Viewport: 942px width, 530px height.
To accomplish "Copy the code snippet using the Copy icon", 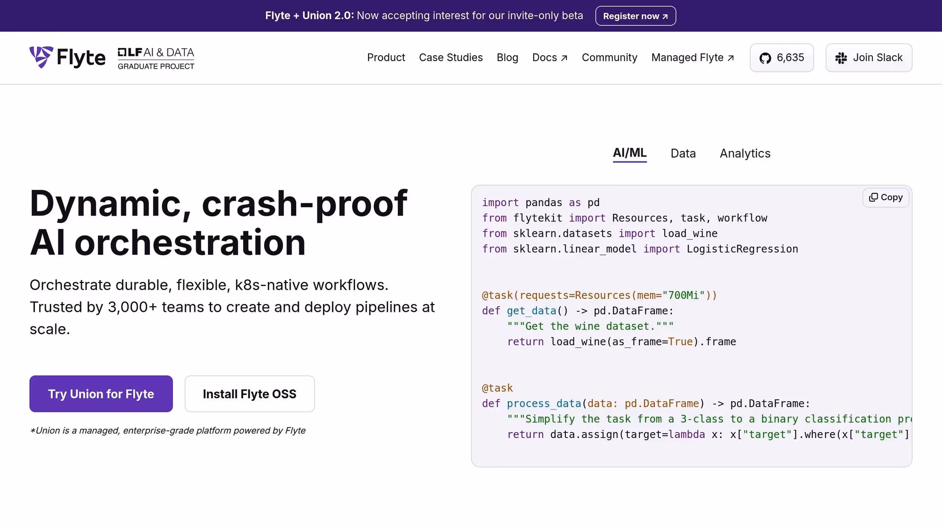I will [873, 197].
